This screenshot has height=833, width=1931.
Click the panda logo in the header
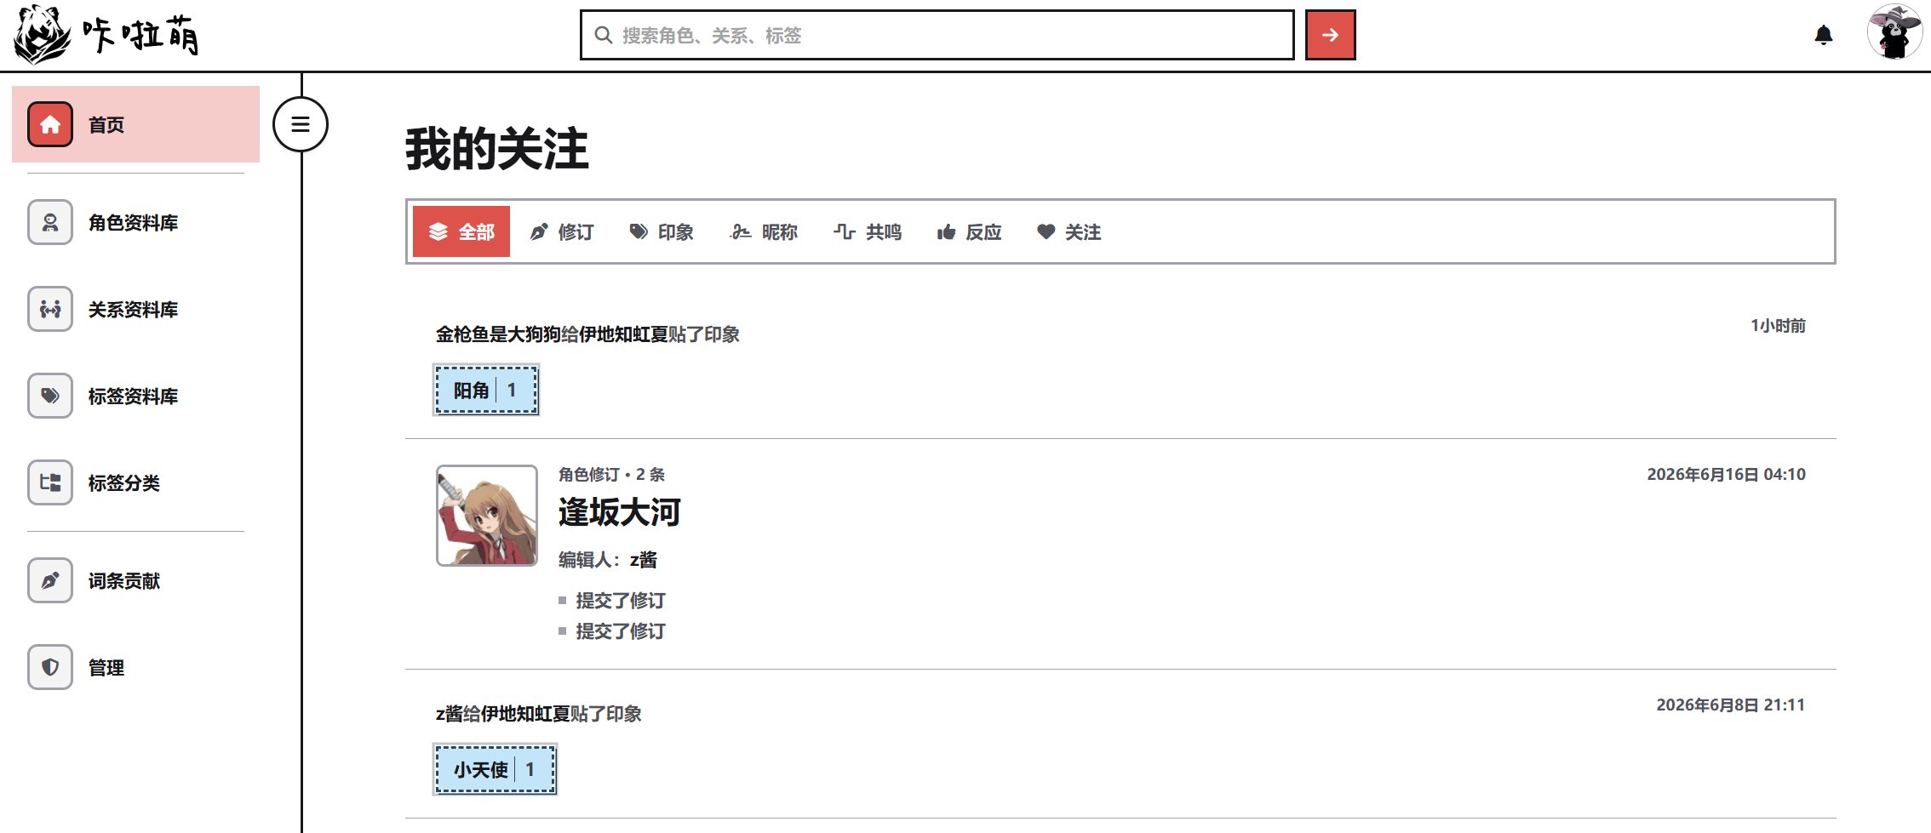click(x=42, y=35)
